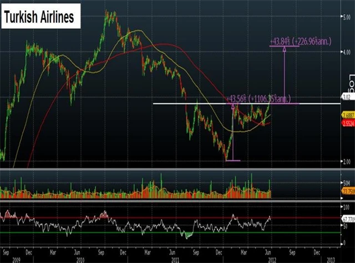Image resolution: width=355 pixels, height=263 pixels.
Task: Click the lower purple measurement arrowhead
Action: click(x=233, y=107)
